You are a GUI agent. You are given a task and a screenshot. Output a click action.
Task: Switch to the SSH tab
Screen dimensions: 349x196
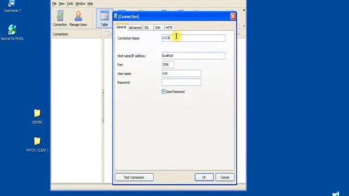(158, 28)
